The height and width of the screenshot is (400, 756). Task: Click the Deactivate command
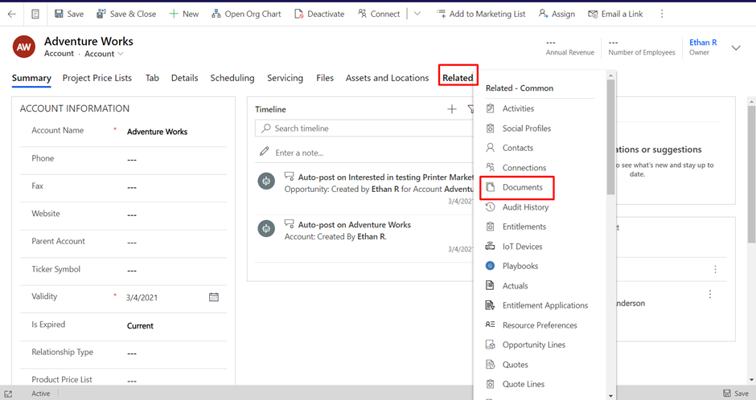(319, 14)
